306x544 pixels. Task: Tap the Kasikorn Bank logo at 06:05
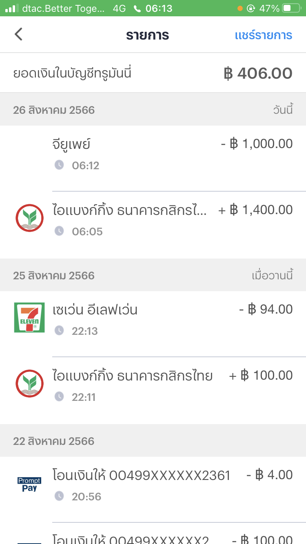[29, 218]
